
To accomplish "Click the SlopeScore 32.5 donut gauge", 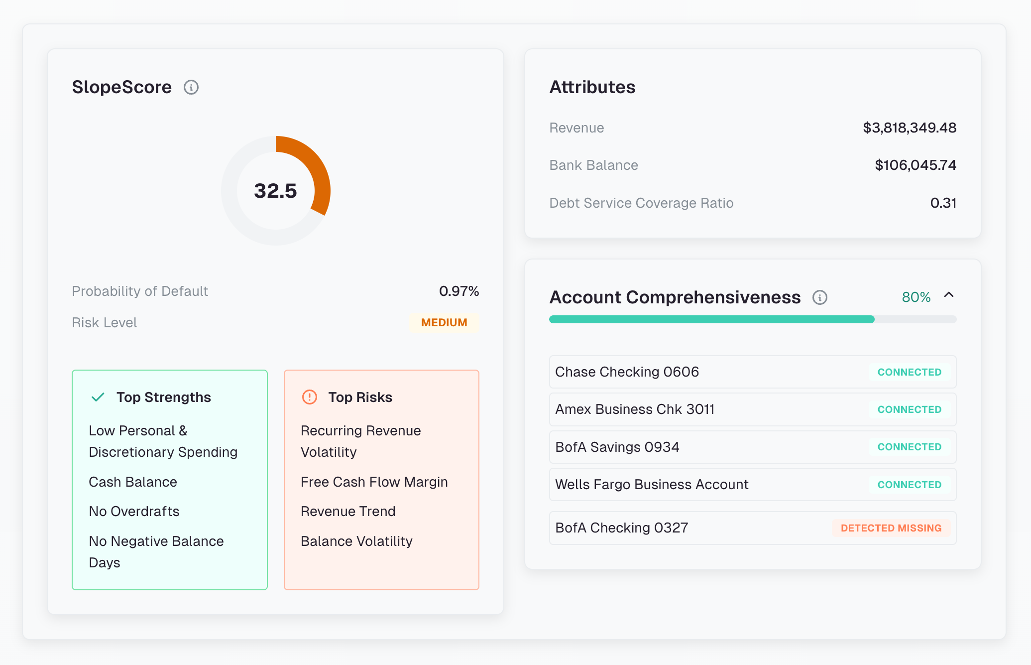I will click(275, 191).
